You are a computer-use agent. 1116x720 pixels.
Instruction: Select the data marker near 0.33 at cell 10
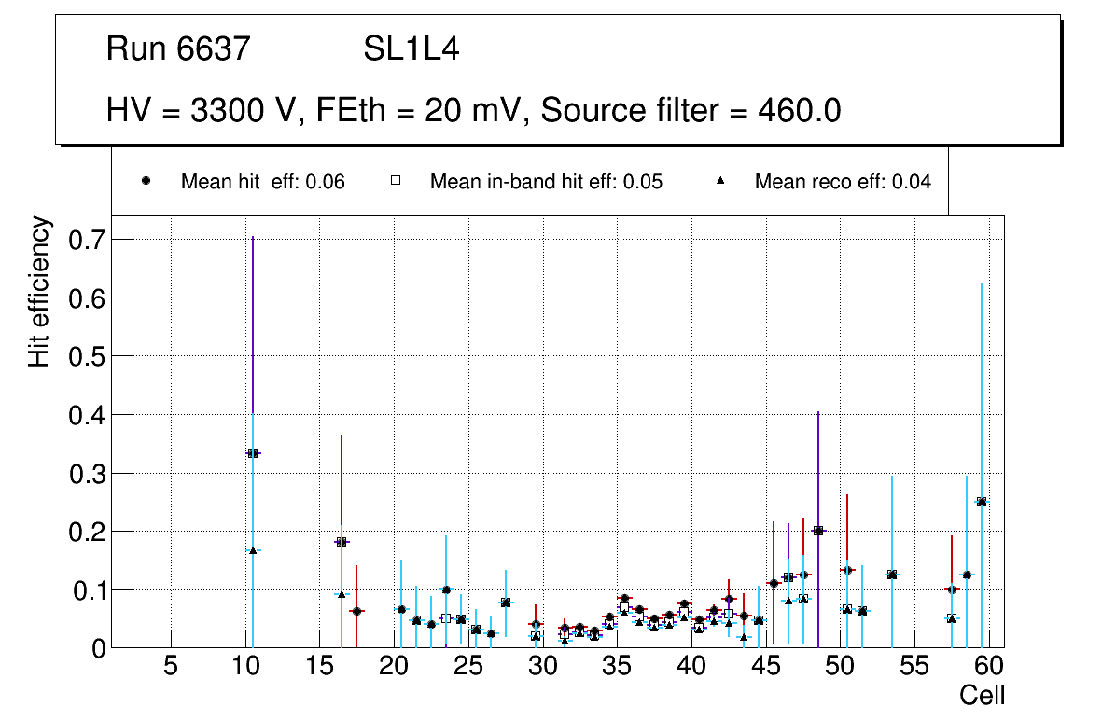coord(253,453)
